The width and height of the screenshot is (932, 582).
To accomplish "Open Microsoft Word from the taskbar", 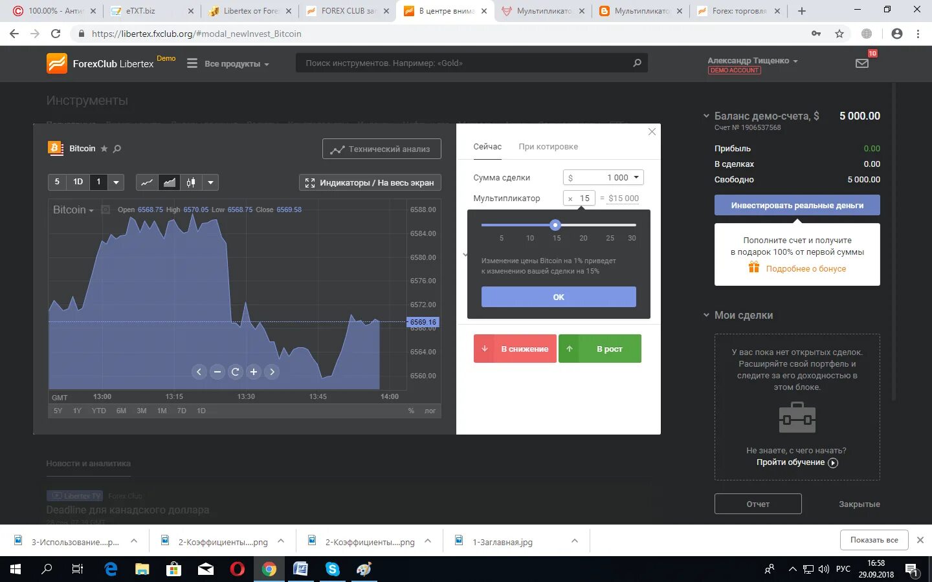I will click(x=301, y=569).
